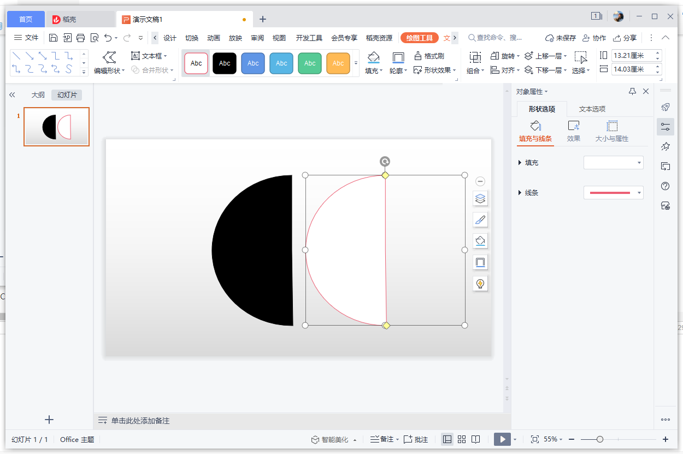Screen dimensions: 683x454
Task: Open the zoom 55% dropdown
Action: tap(553, 439)
